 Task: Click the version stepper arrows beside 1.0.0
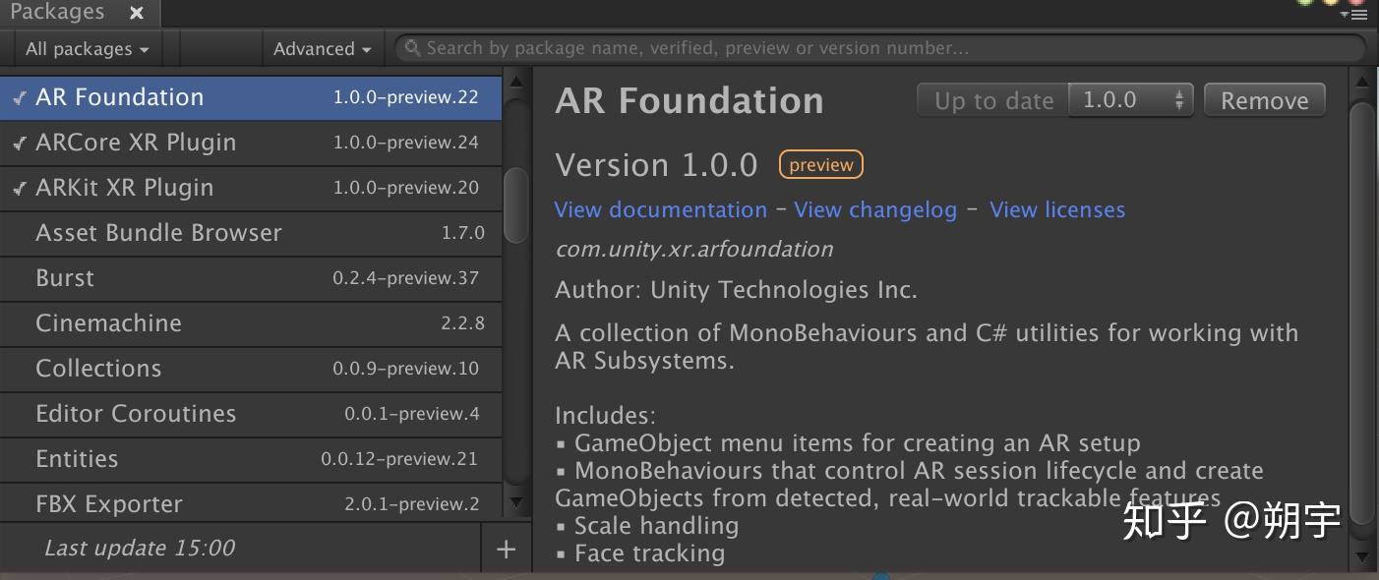pos(1178,98)
